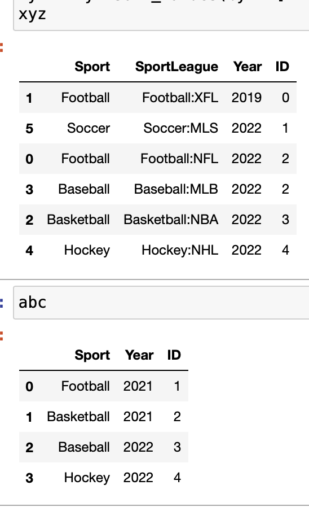Click the Football:NFL cell

pyautogui.click(x=179, y=159)
